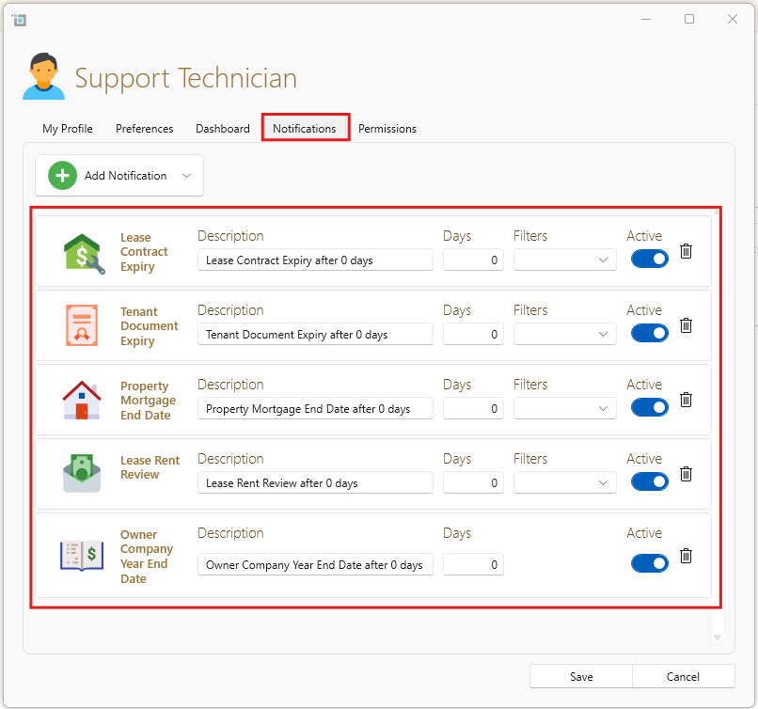Switch to the Permissions tab
Screen dimensions: 758x709
[387, 129]
